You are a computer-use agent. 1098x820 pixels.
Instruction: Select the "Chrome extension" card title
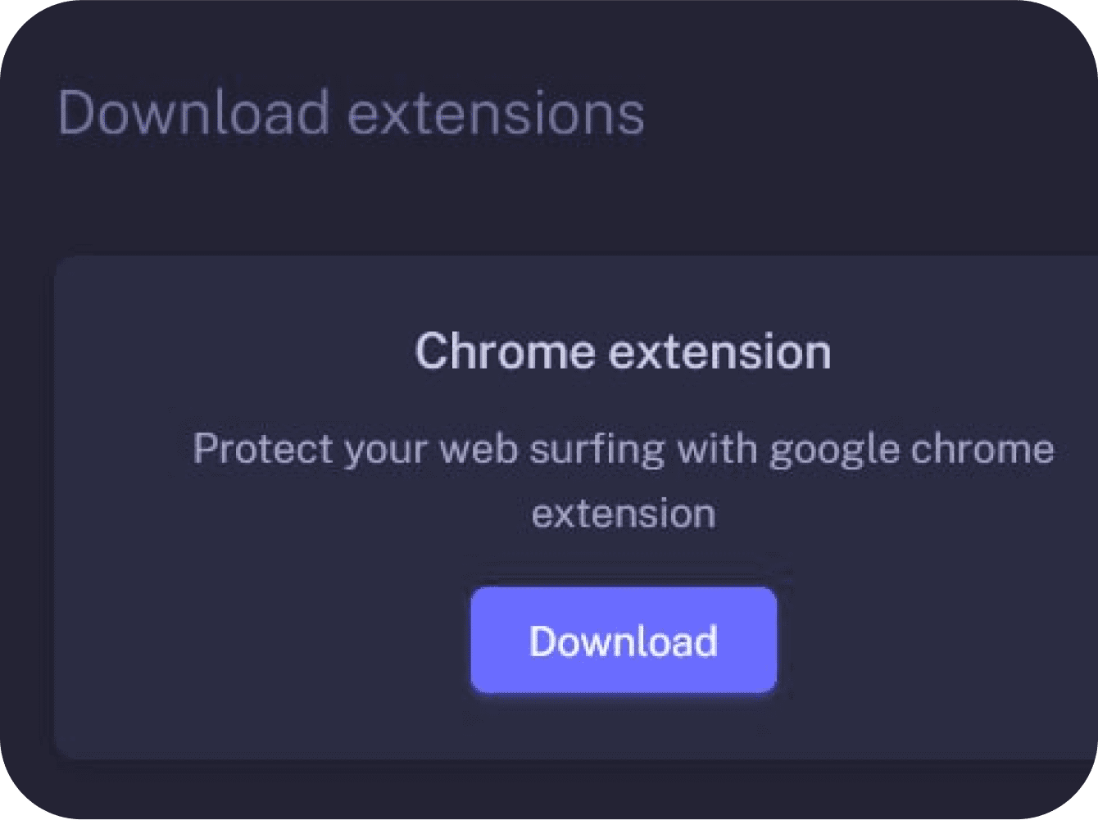tap(623, 352)
